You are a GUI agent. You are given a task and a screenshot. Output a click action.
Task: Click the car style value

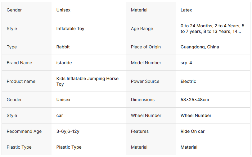tap(60, 115)
